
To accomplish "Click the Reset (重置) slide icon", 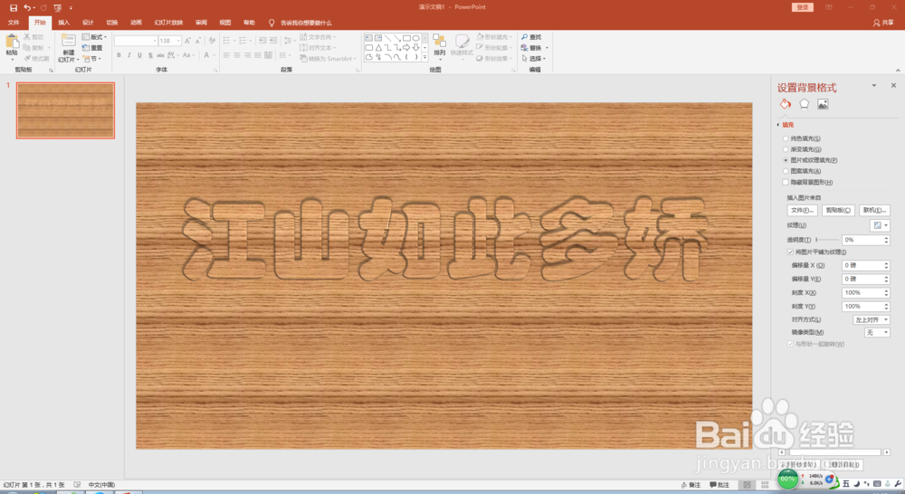I will click(x=86, y=48).
